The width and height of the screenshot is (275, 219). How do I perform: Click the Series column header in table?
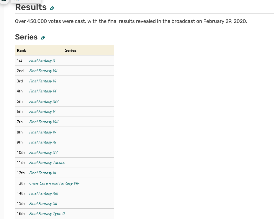[71, 50]
